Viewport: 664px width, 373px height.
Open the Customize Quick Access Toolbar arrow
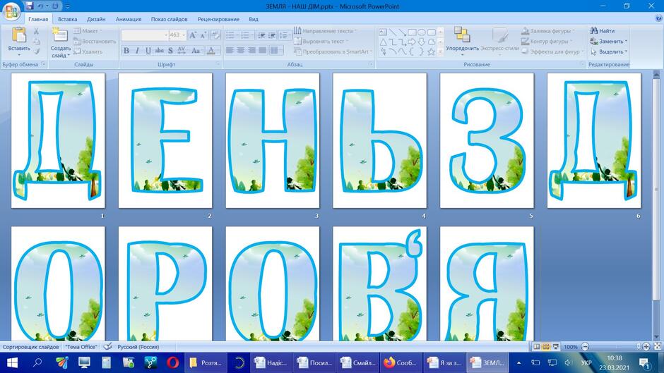click(68, 6)
